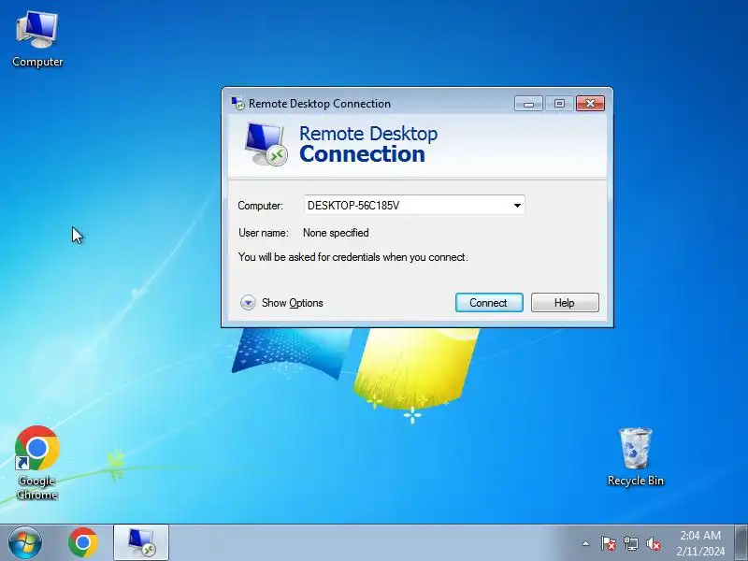
Task: Open the clock showing 2:04 AM
Action: pyautogui.click(x=700, y=543)
